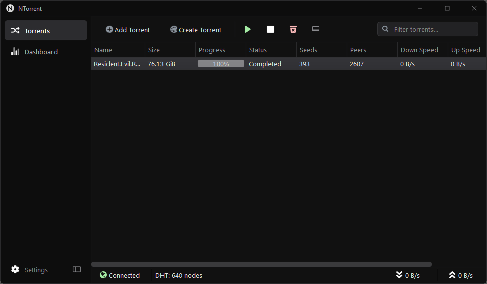Stop torrent with white square icon

coord(270,29)
